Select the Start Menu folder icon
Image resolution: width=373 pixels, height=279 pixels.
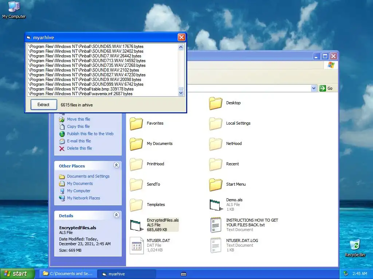[216, 185]
